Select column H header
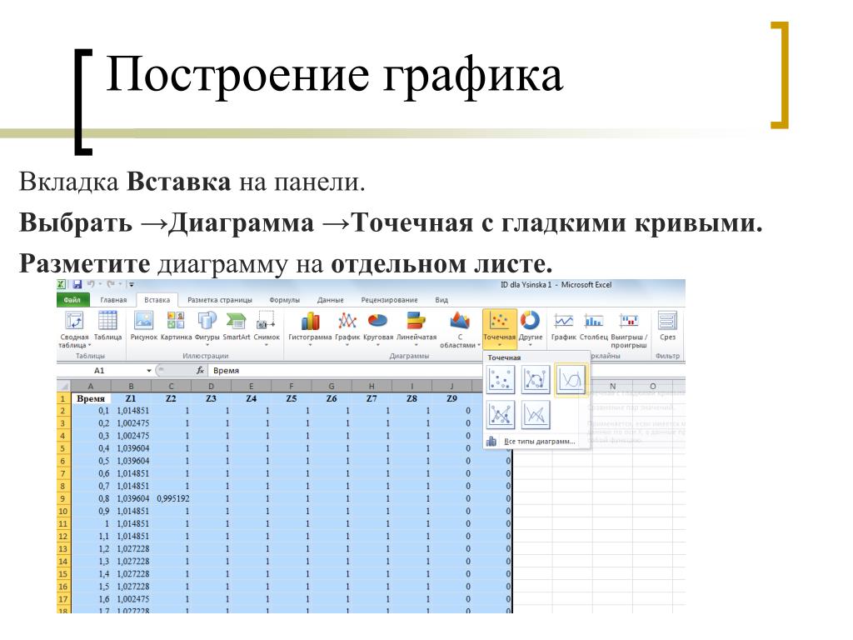Screen dimensions: 853x640 (372, 386)
